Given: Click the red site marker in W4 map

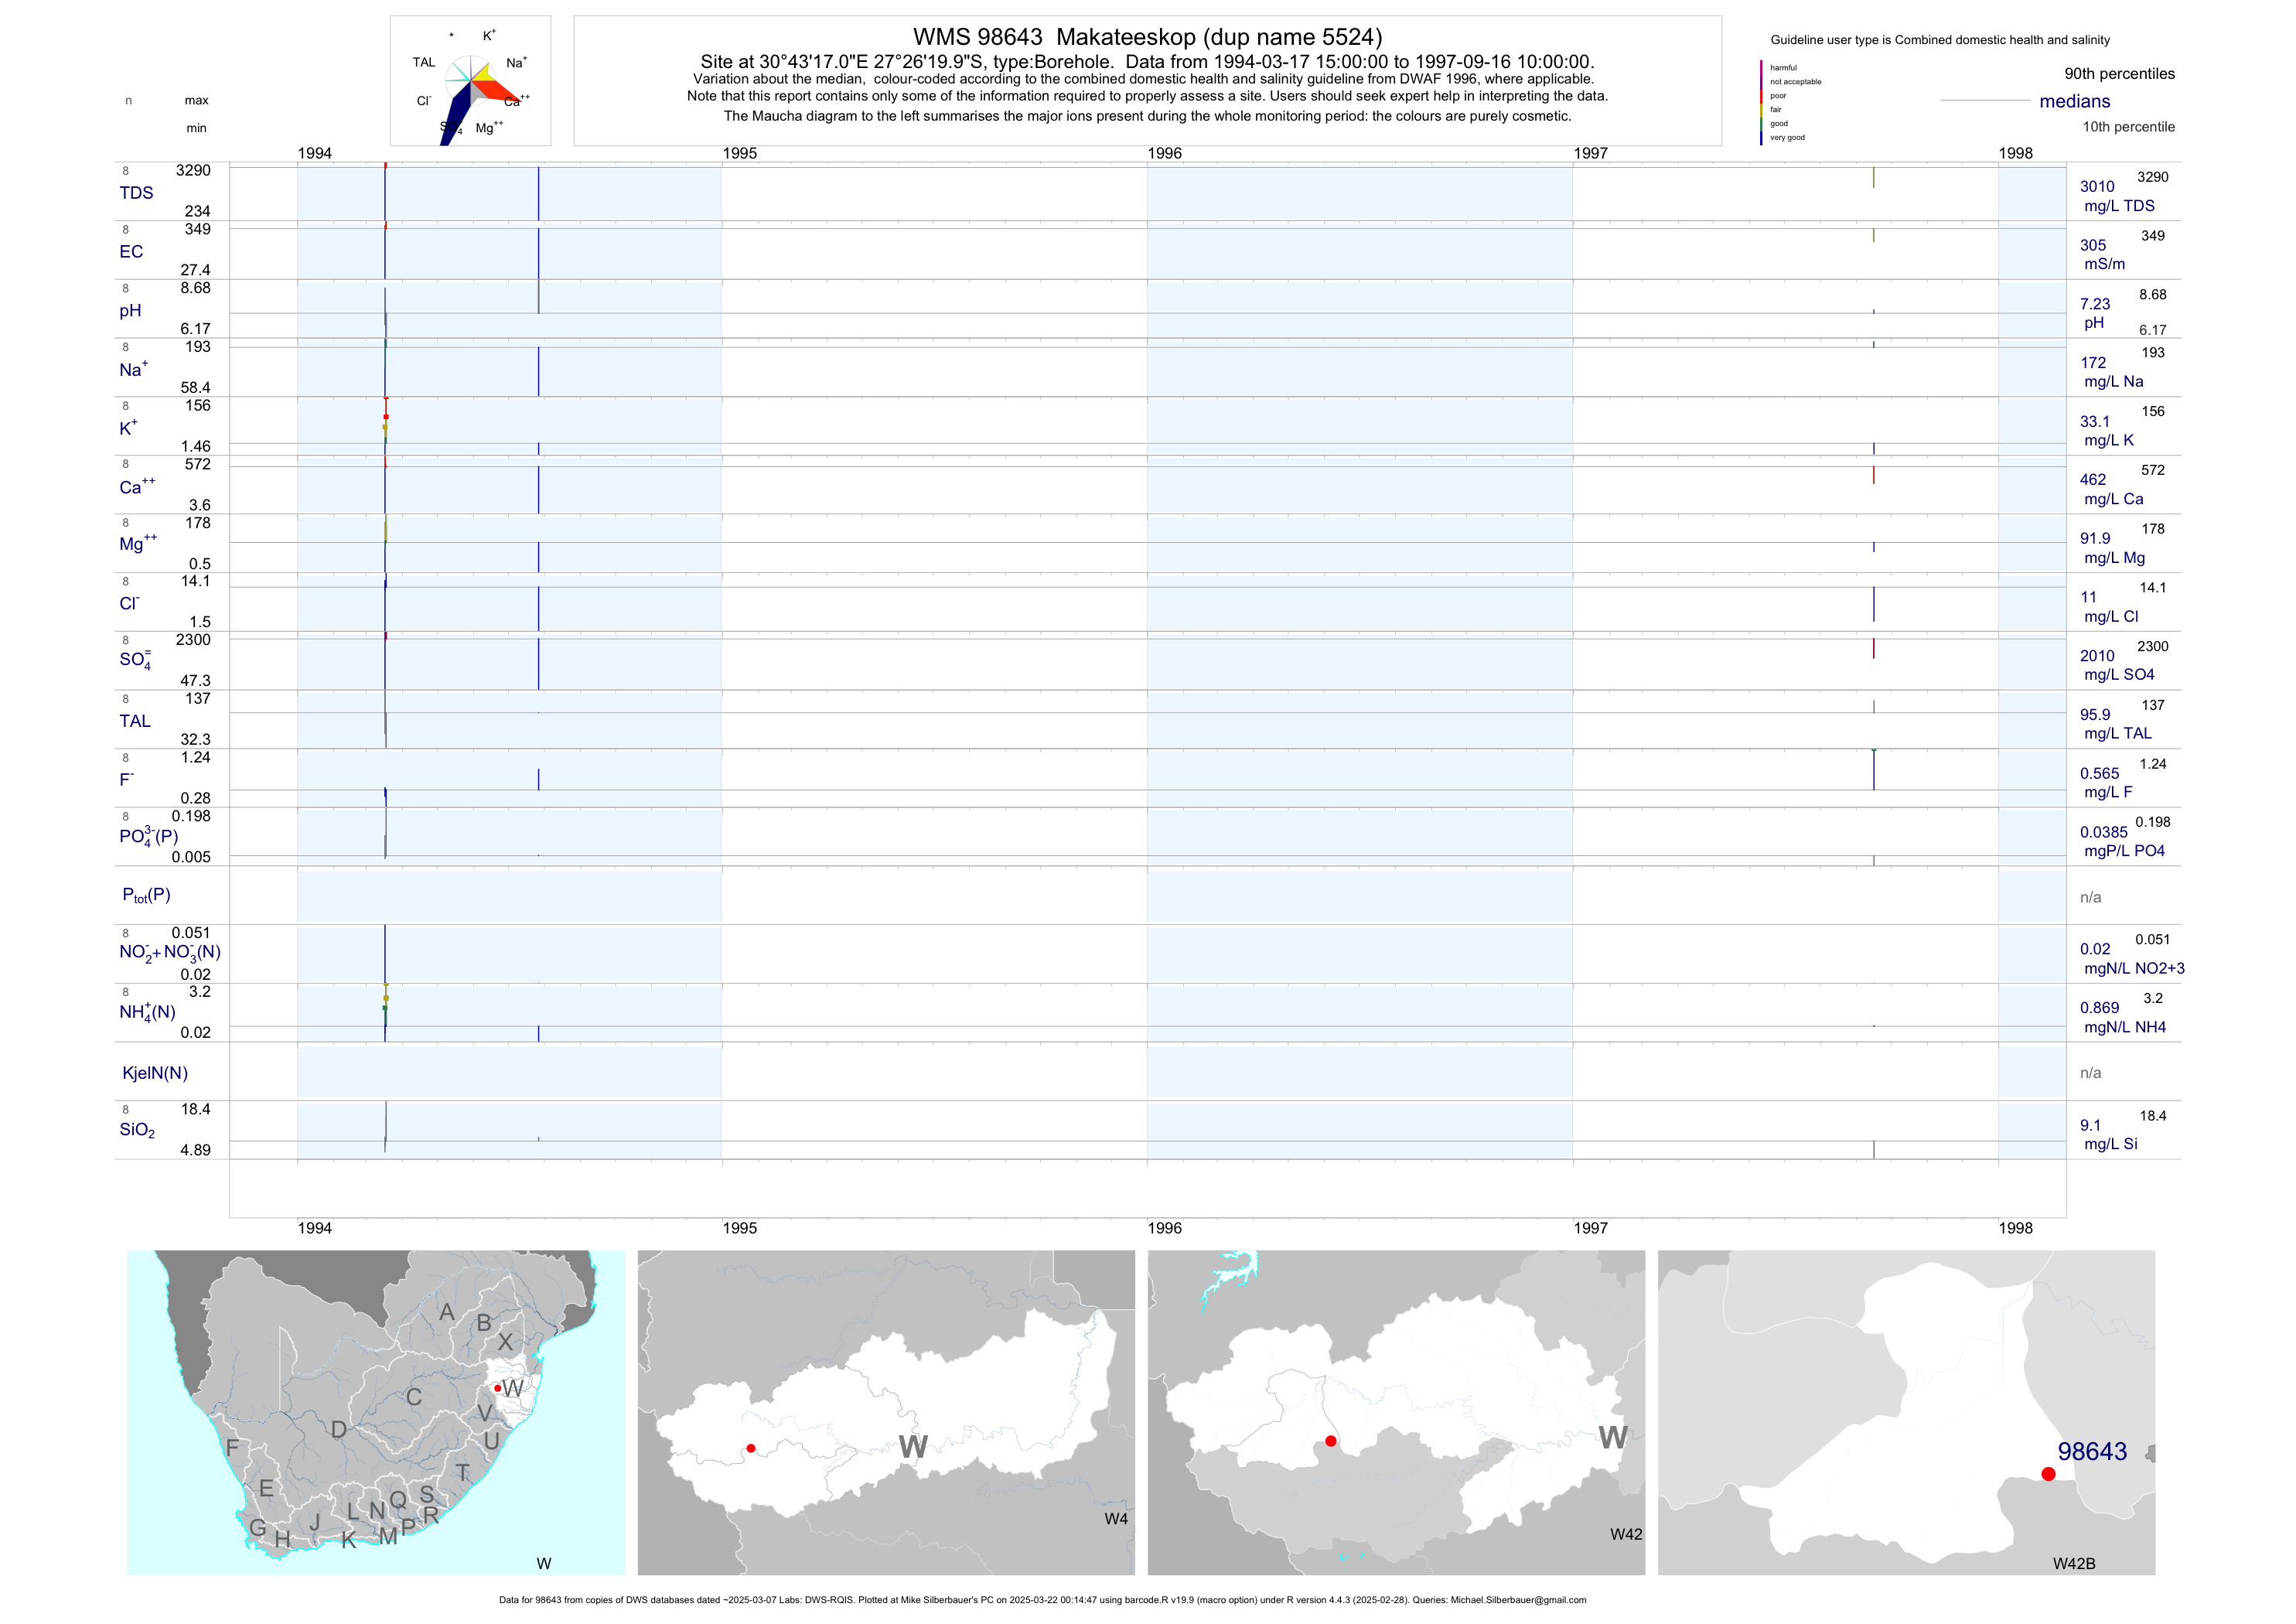Looking at the screenshot, I should tap(751, 1448).
